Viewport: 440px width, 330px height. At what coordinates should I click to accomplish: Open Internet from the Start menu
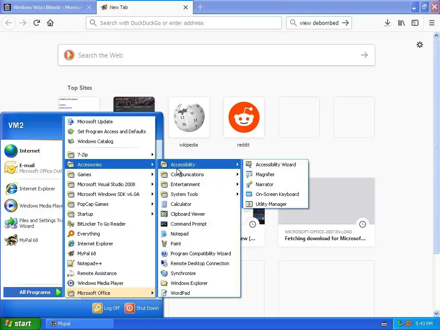32,151
